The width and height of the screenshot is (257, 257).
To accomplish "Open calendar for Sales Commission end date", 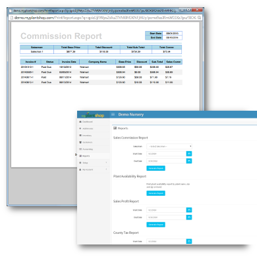I will tap(189, 161).
